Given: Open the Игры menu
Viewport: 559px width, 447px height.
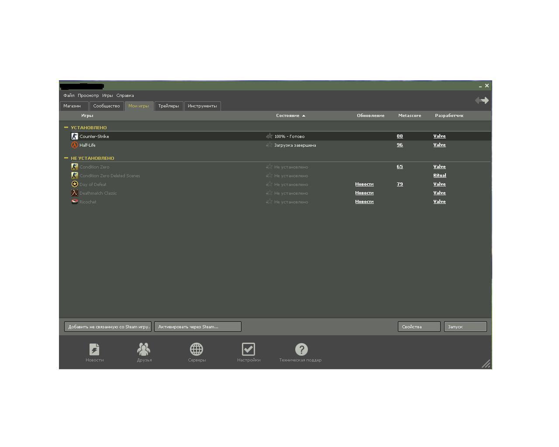Looking at the screenshot, I should (x=107, y=95).
